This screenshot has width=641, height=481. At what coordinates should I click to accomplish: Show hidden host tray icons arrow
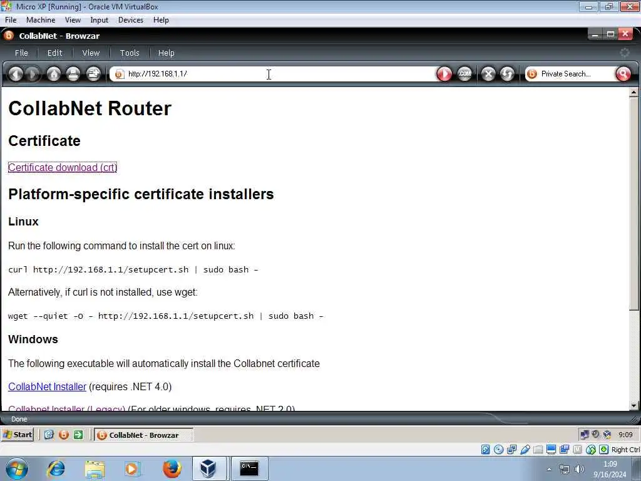click(549, 469)
